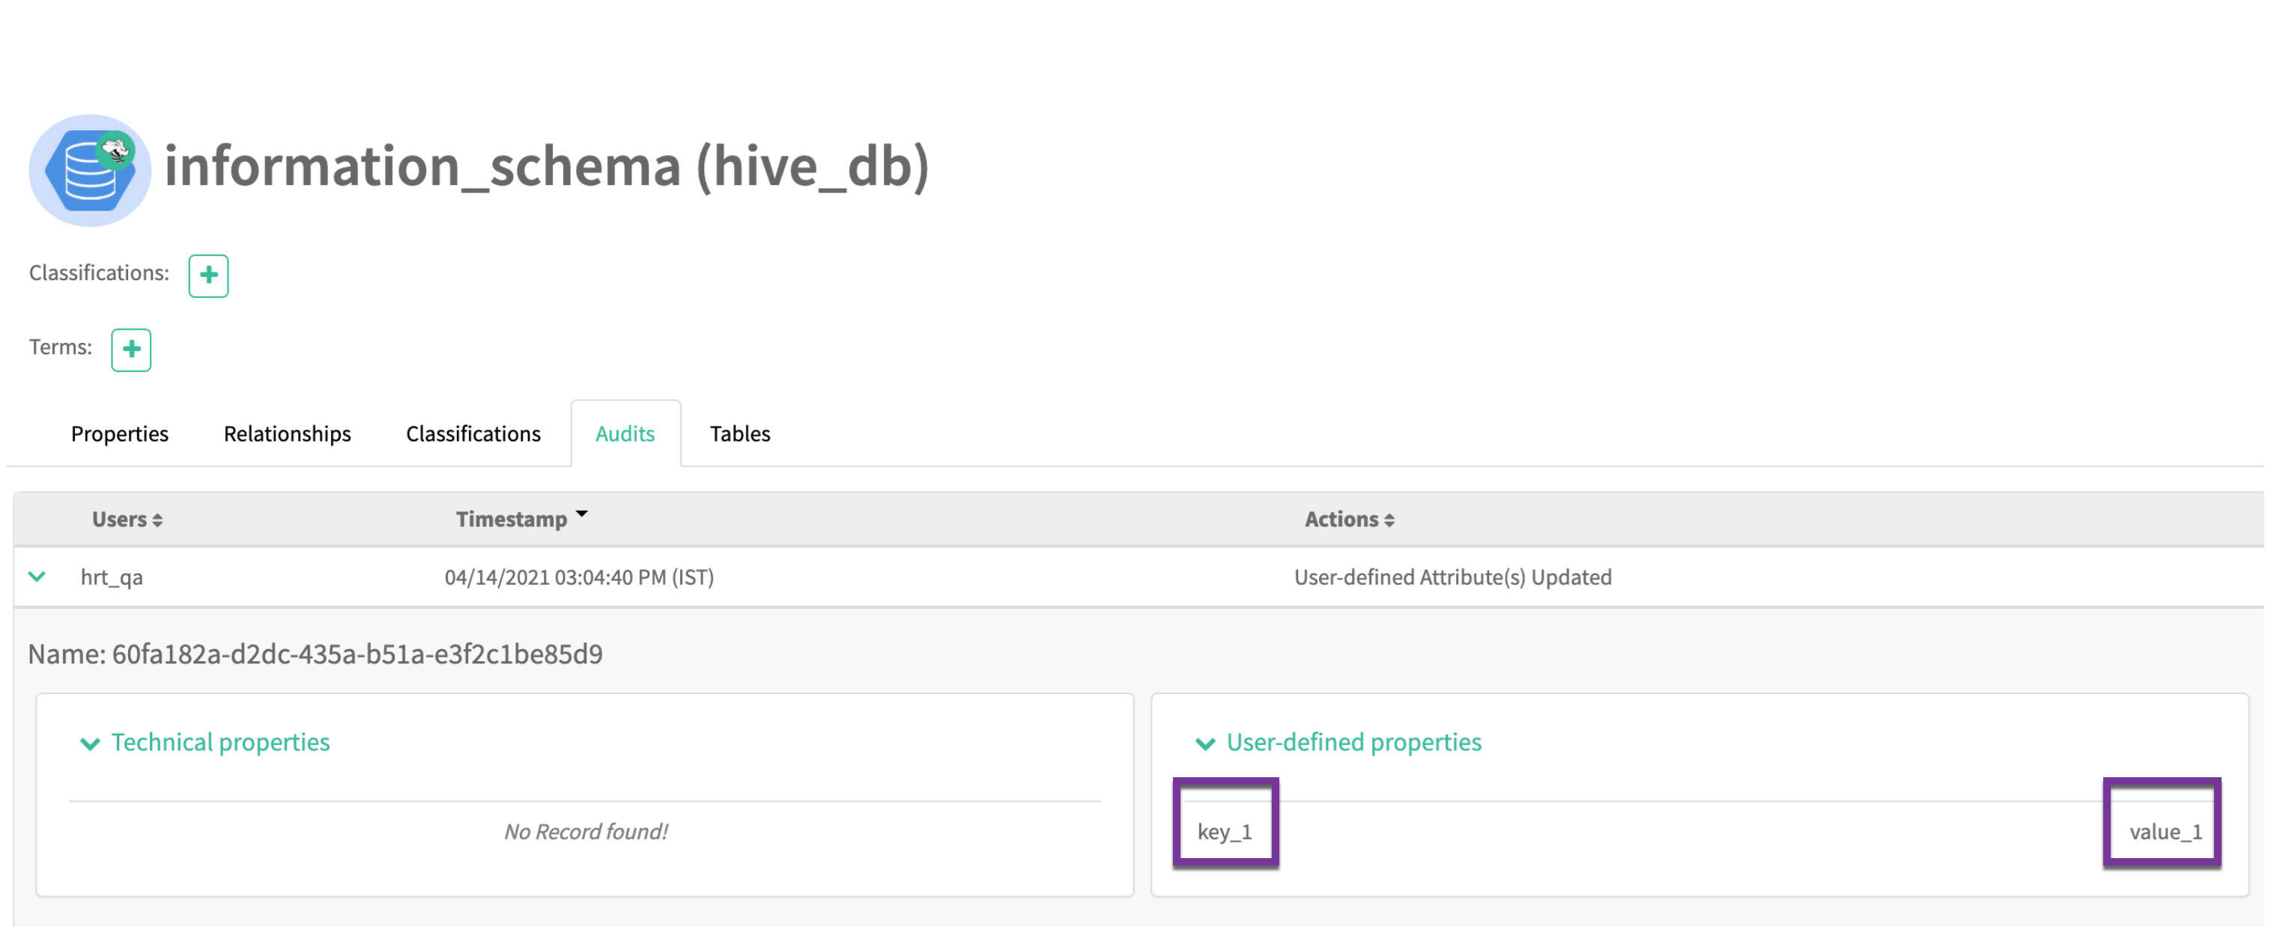The image size is (2271, 927).
Task: Add a classification with the plus button
Action: pos(208,276)
